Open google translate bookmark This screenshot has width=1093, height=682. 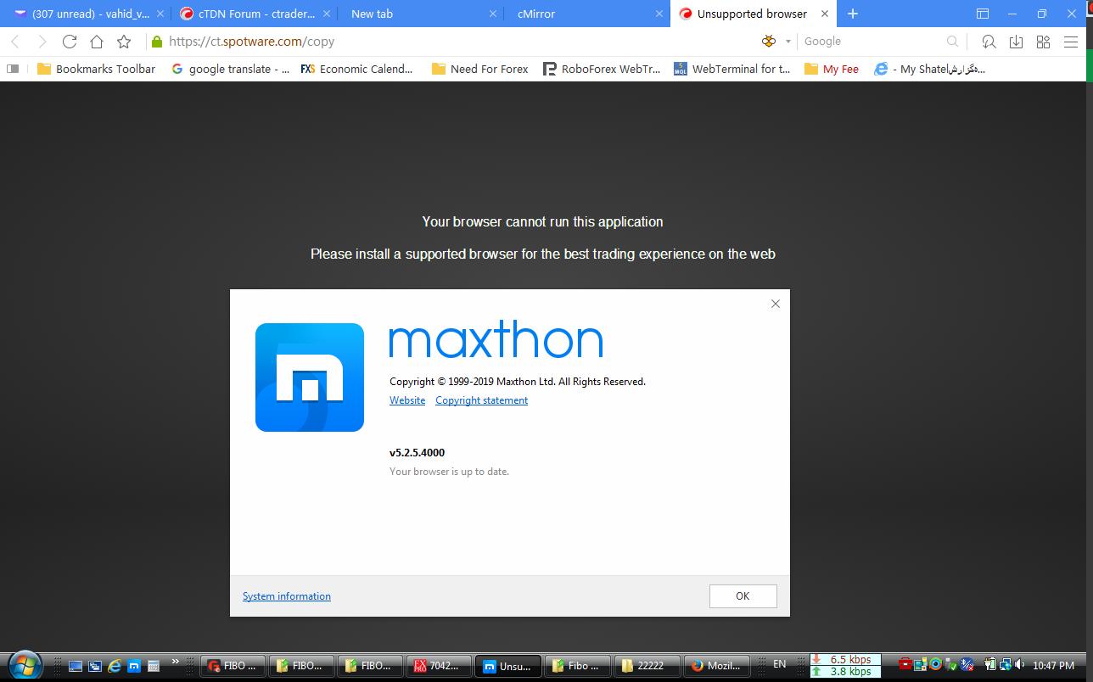pos(231,69)
